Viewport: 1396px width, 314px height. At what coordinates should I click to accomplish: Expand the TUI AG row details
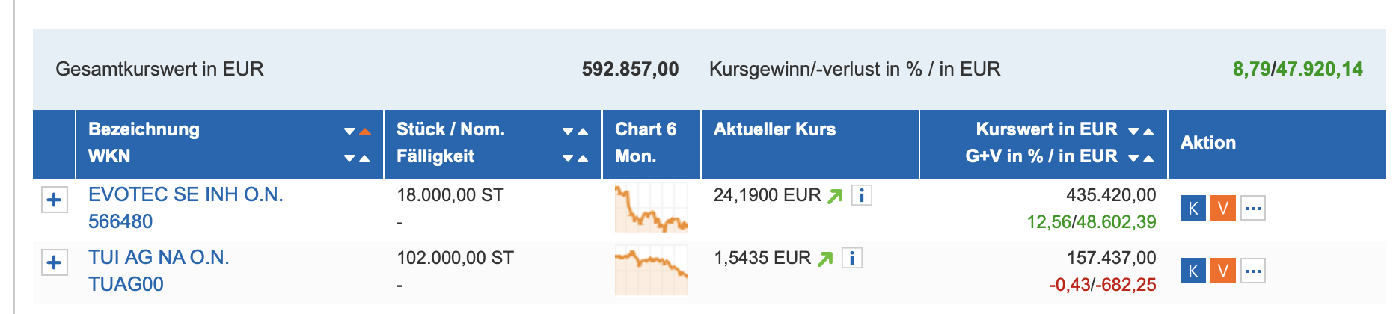pos(54,263)
